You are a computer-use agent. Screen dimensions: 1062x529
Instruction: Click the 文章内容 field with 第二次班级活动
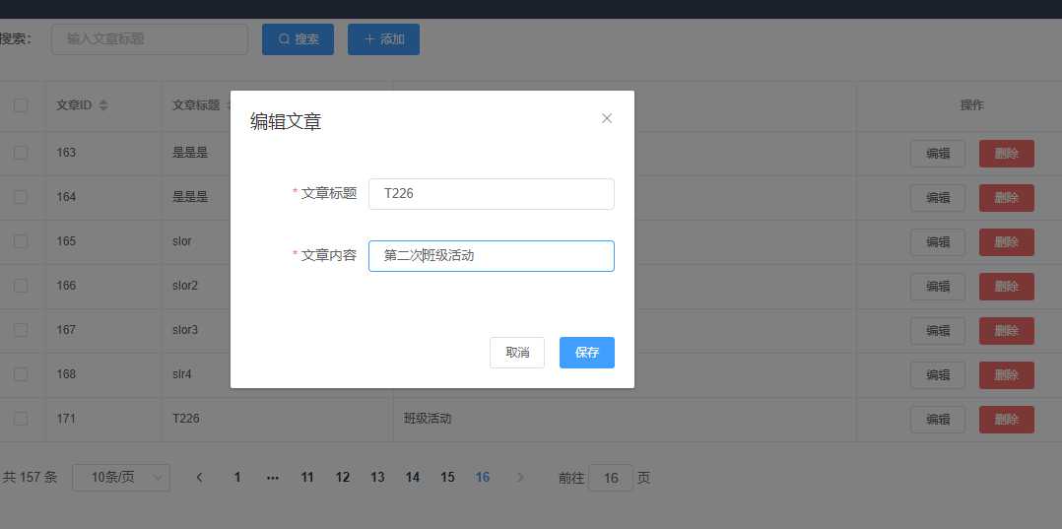pos(491,256)
